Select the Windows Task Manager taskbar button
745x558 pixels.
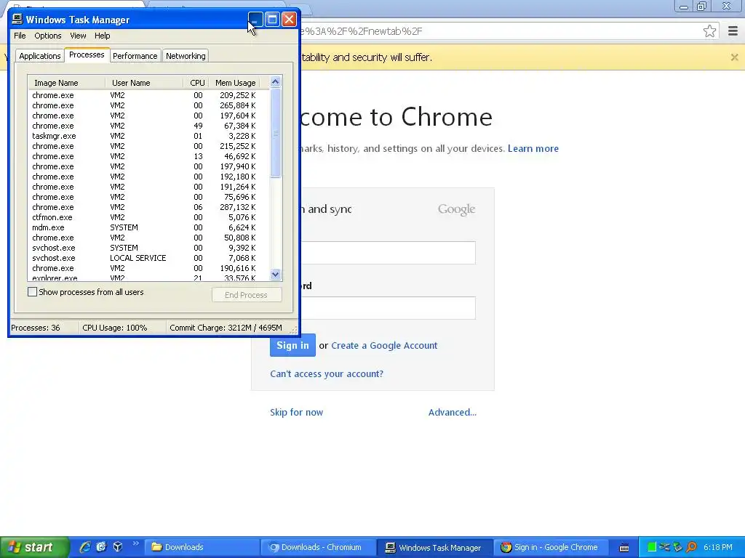pos(435,547)
